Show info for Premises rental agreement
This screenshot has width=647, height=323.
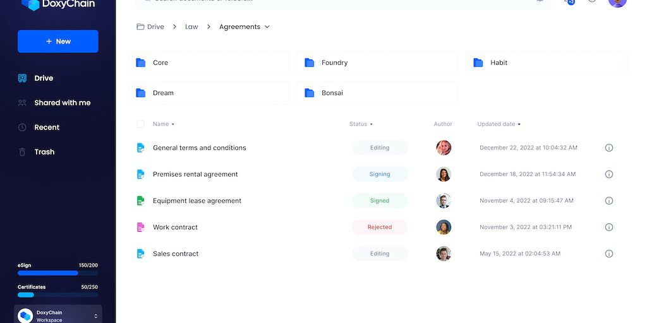click(x=608, y=174)
